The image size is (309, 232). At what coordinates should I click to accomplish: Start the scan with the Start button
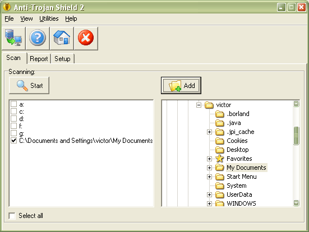[29, 86]
